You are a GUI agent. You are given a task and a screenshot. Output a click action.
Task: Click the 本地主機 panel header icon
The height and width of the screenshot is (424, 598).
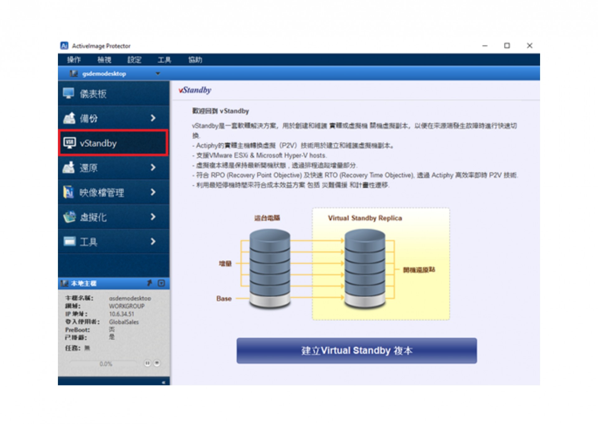[64, 283]
